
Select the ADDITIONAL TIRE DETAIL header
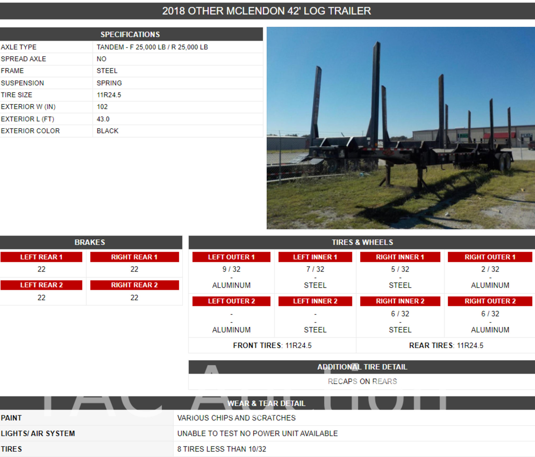pyautogui.click(x=362, y=367)
